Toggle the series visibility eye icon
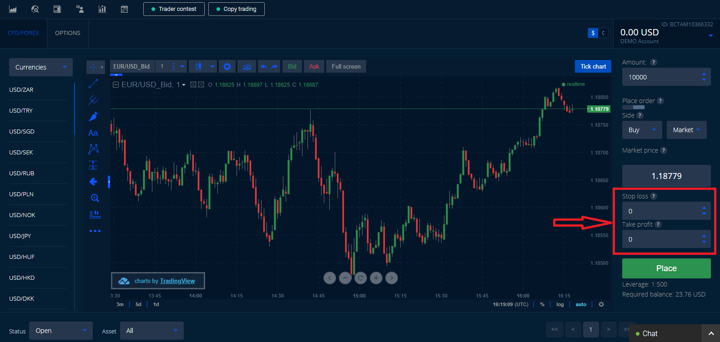 [193, 84]
